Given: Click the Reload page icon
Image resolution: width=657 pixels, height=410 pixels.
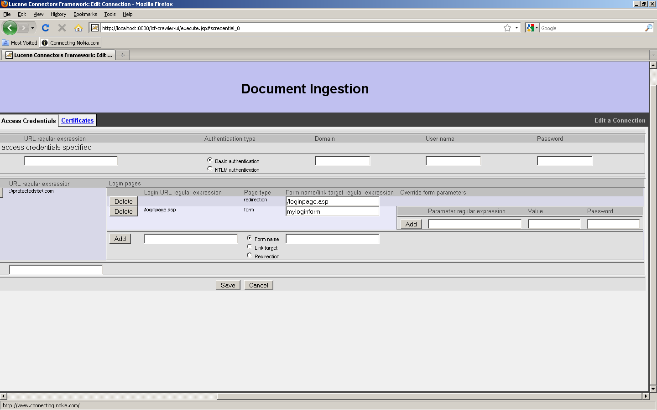Looking at the screenshot, I should 46,28.
